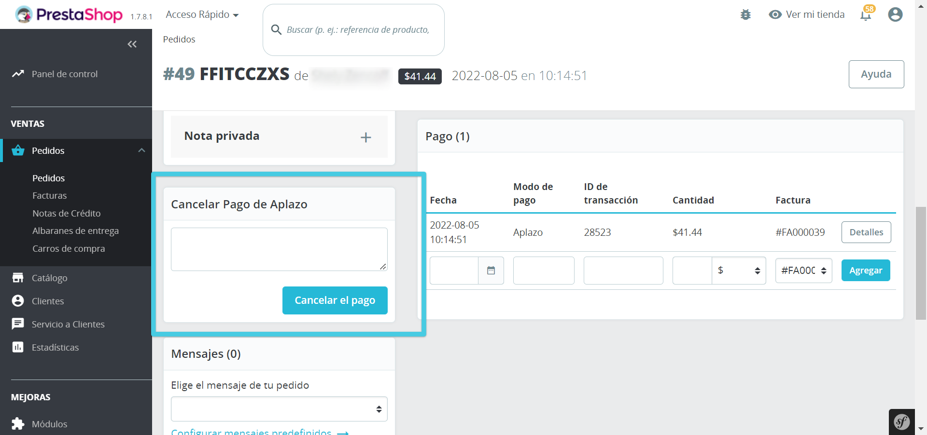Click the scrollbar down arrow
This screenshot has width=927, height=435.
(x=921, y=429)
